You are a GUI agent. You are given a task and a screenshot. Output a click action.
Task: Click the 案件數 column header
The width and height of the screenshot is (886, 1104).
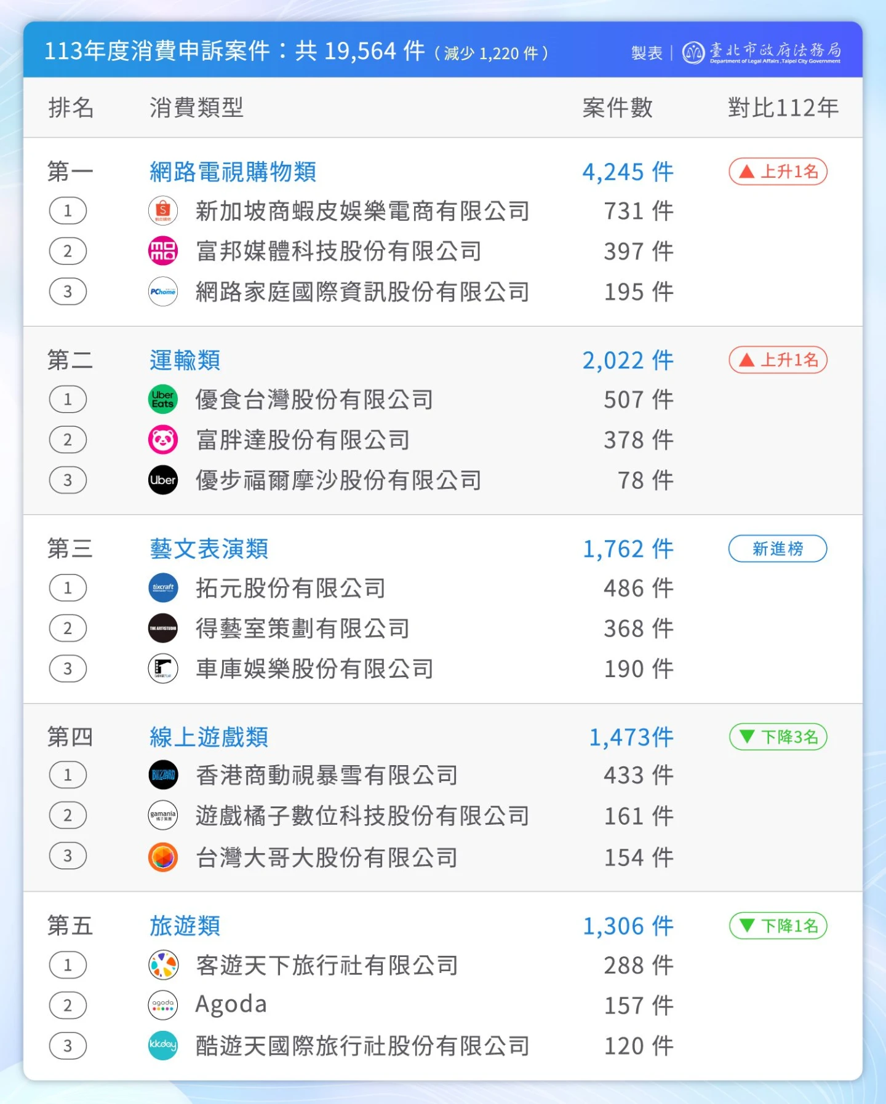[617, 108]
